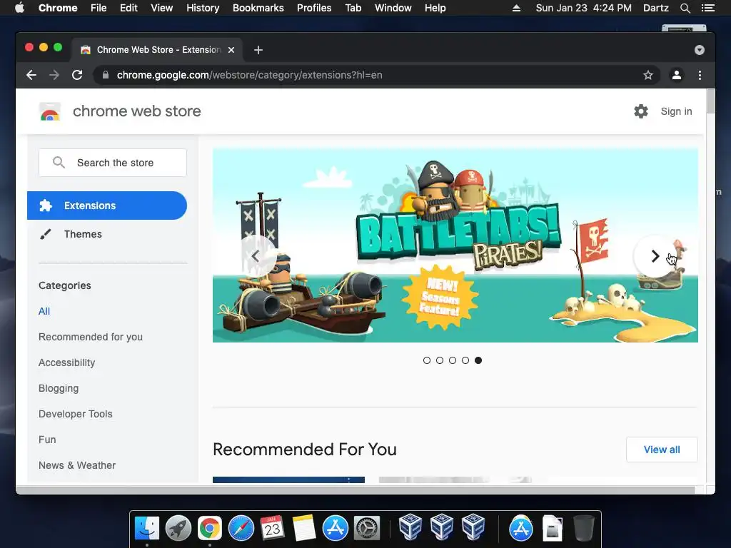Open the Trash in the Dock
The height and width of the screenshot is (548, 731).
click(x=584, y=528)
